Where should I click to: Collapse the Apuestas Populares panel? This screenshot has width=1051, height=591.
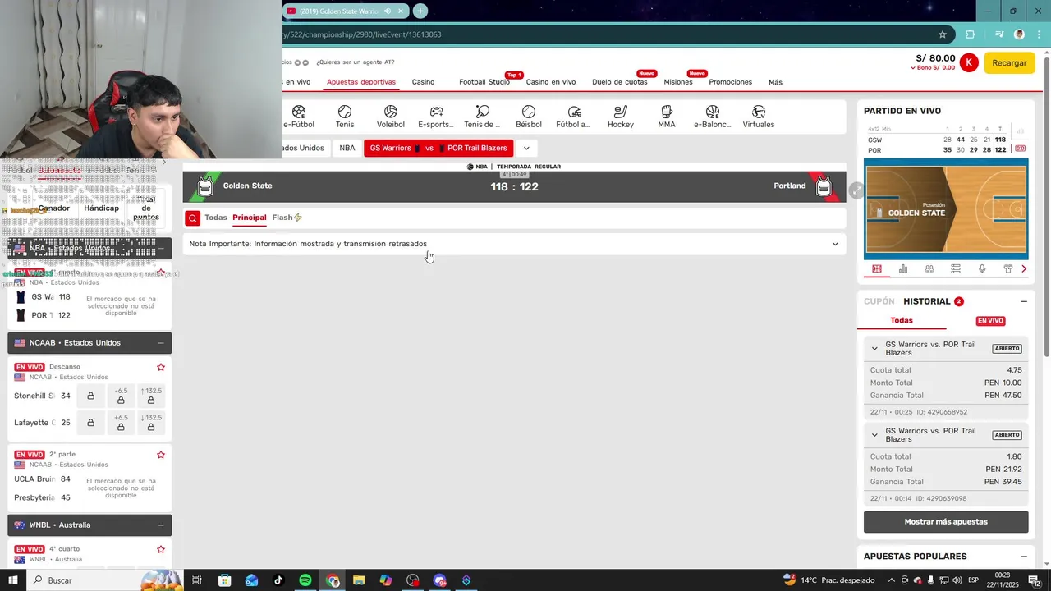(x=1024, y=557)
